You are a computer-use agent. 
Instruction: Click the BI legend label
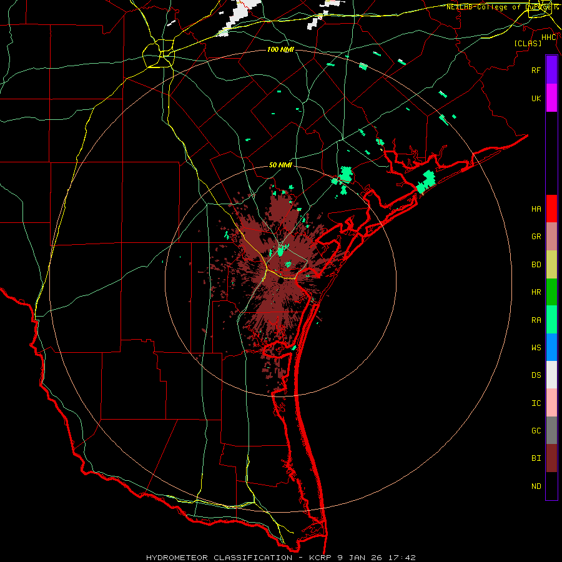click(x=536, y=458)
